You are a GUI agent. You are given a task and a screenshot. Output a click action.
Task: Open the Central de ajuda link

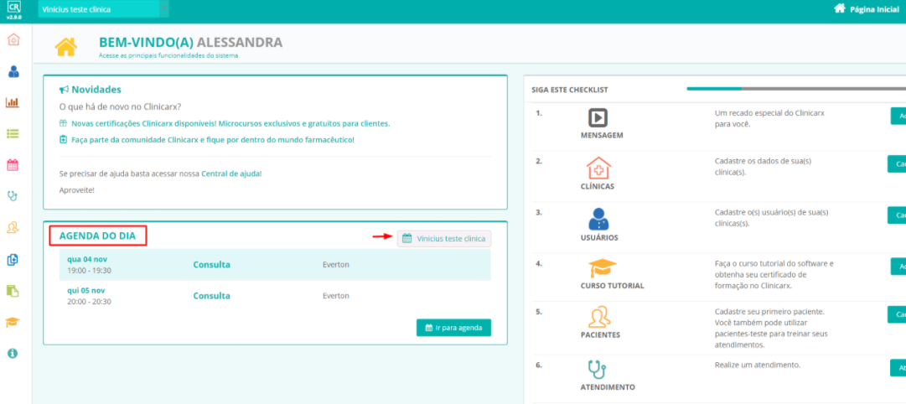click(231, 174)
